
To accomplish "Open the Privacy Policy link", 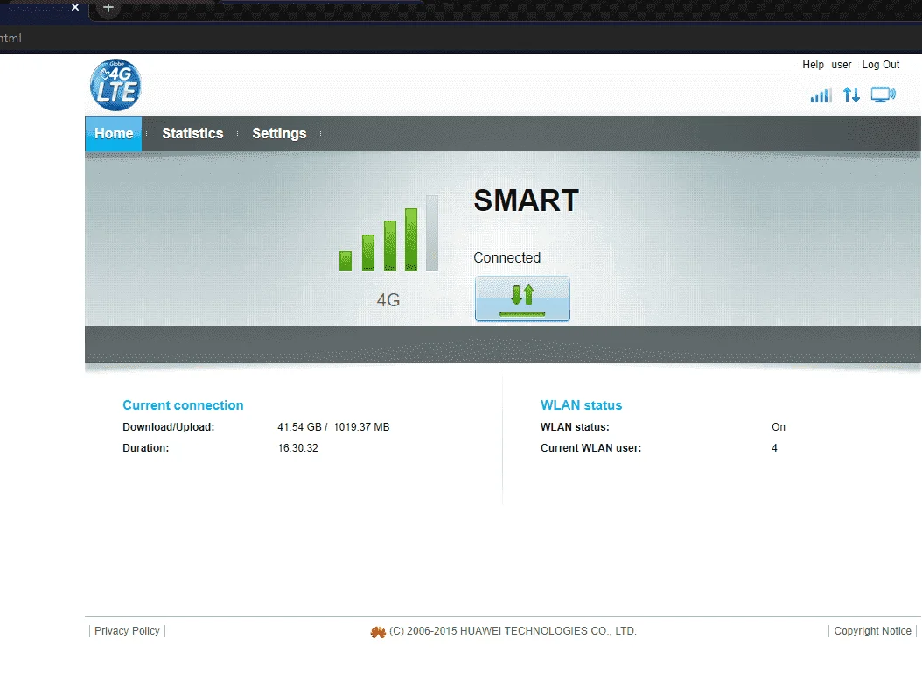I will tap(127, 631).
